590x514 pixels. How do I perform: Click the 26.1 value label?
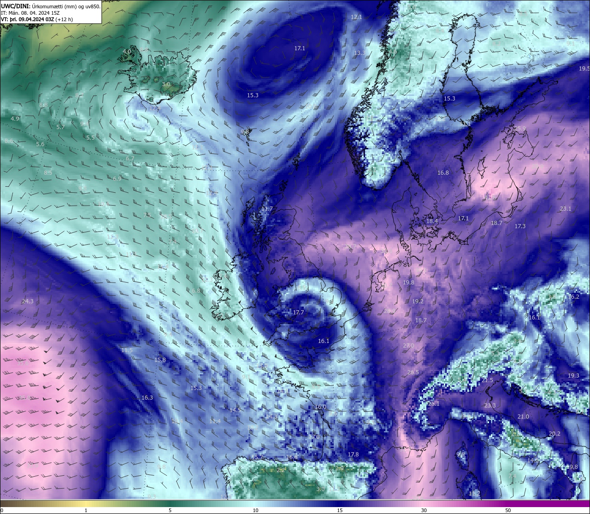434,403
